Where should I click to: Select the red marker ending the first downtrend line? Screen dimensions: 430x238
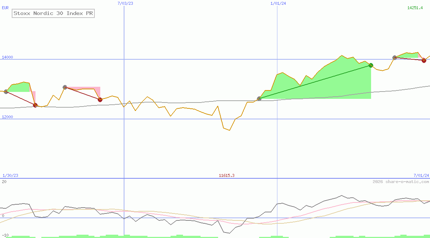pyautogui.click(x=35, y=105)
